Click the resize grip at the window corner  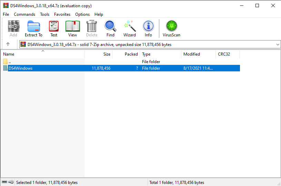(x=279, y=184)
